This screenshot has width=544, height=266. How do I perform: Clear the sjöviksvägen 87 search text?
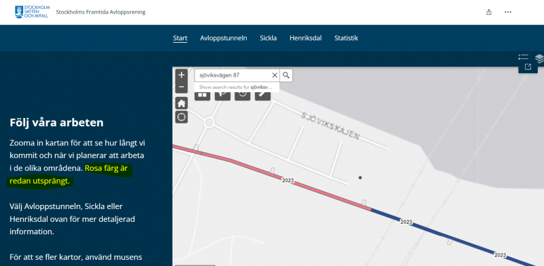tap(275, 75)
